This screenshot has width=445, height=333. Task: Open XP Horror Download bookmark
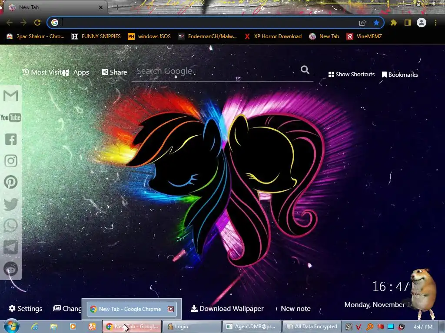[273, 36]
